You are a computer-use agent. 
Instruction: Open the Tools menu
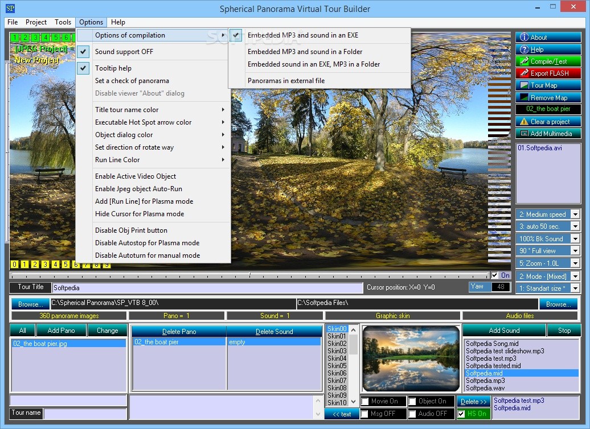click(63, 22)
